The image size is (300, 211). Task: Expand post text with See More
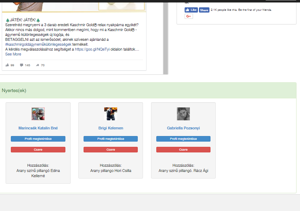[x=13, y=54]
